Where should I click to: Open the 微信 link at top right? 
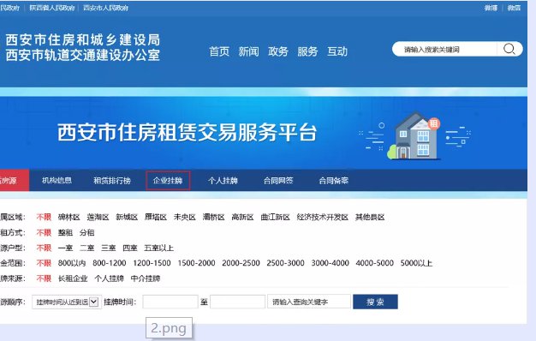514,8
